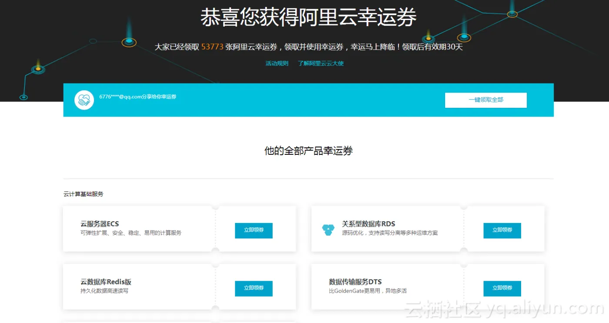This screenshot has width=609, height=323.
Task: Open the 了解阿里云云大使 link
Action: click(321, 63)
